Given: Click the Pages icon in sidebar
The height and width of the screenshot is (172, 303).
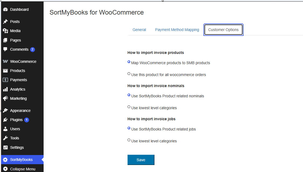Looking at the screenshot, I should [x=5, y=40].
